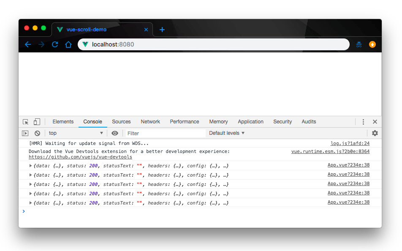Image resolution: width=402 pixels, height=251 pixels.
Task: Switch to the Network tab
Action: coord(150,122)
